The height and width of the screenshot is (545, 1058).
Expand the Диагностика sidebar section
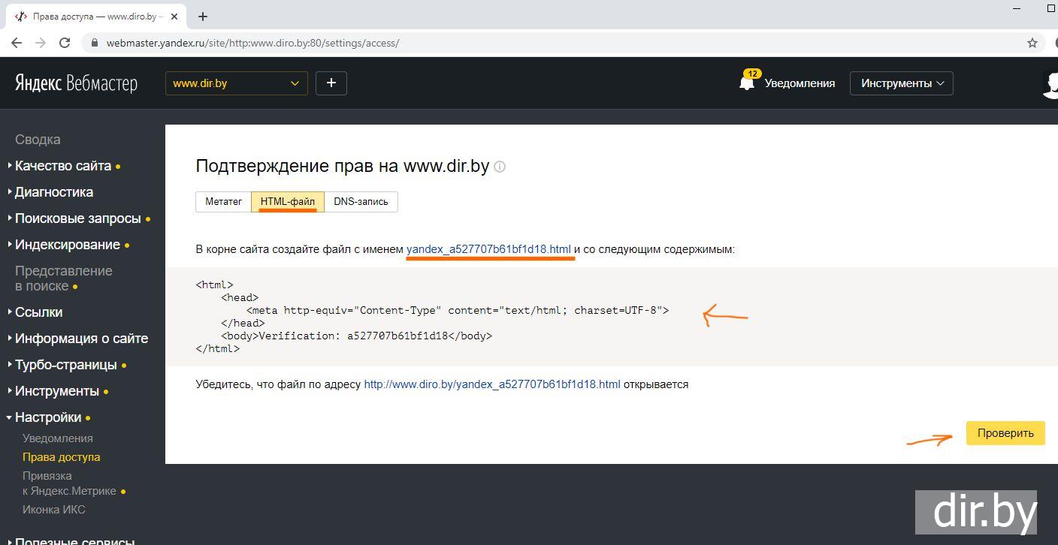(x=54, y=192)
